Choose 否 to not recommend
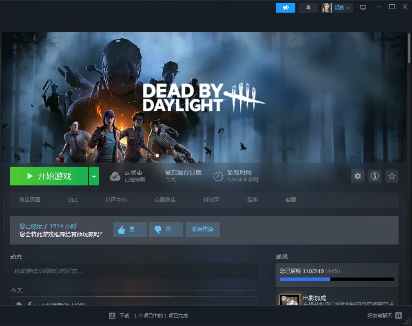 pyautogui.click(x=166, y=229)
